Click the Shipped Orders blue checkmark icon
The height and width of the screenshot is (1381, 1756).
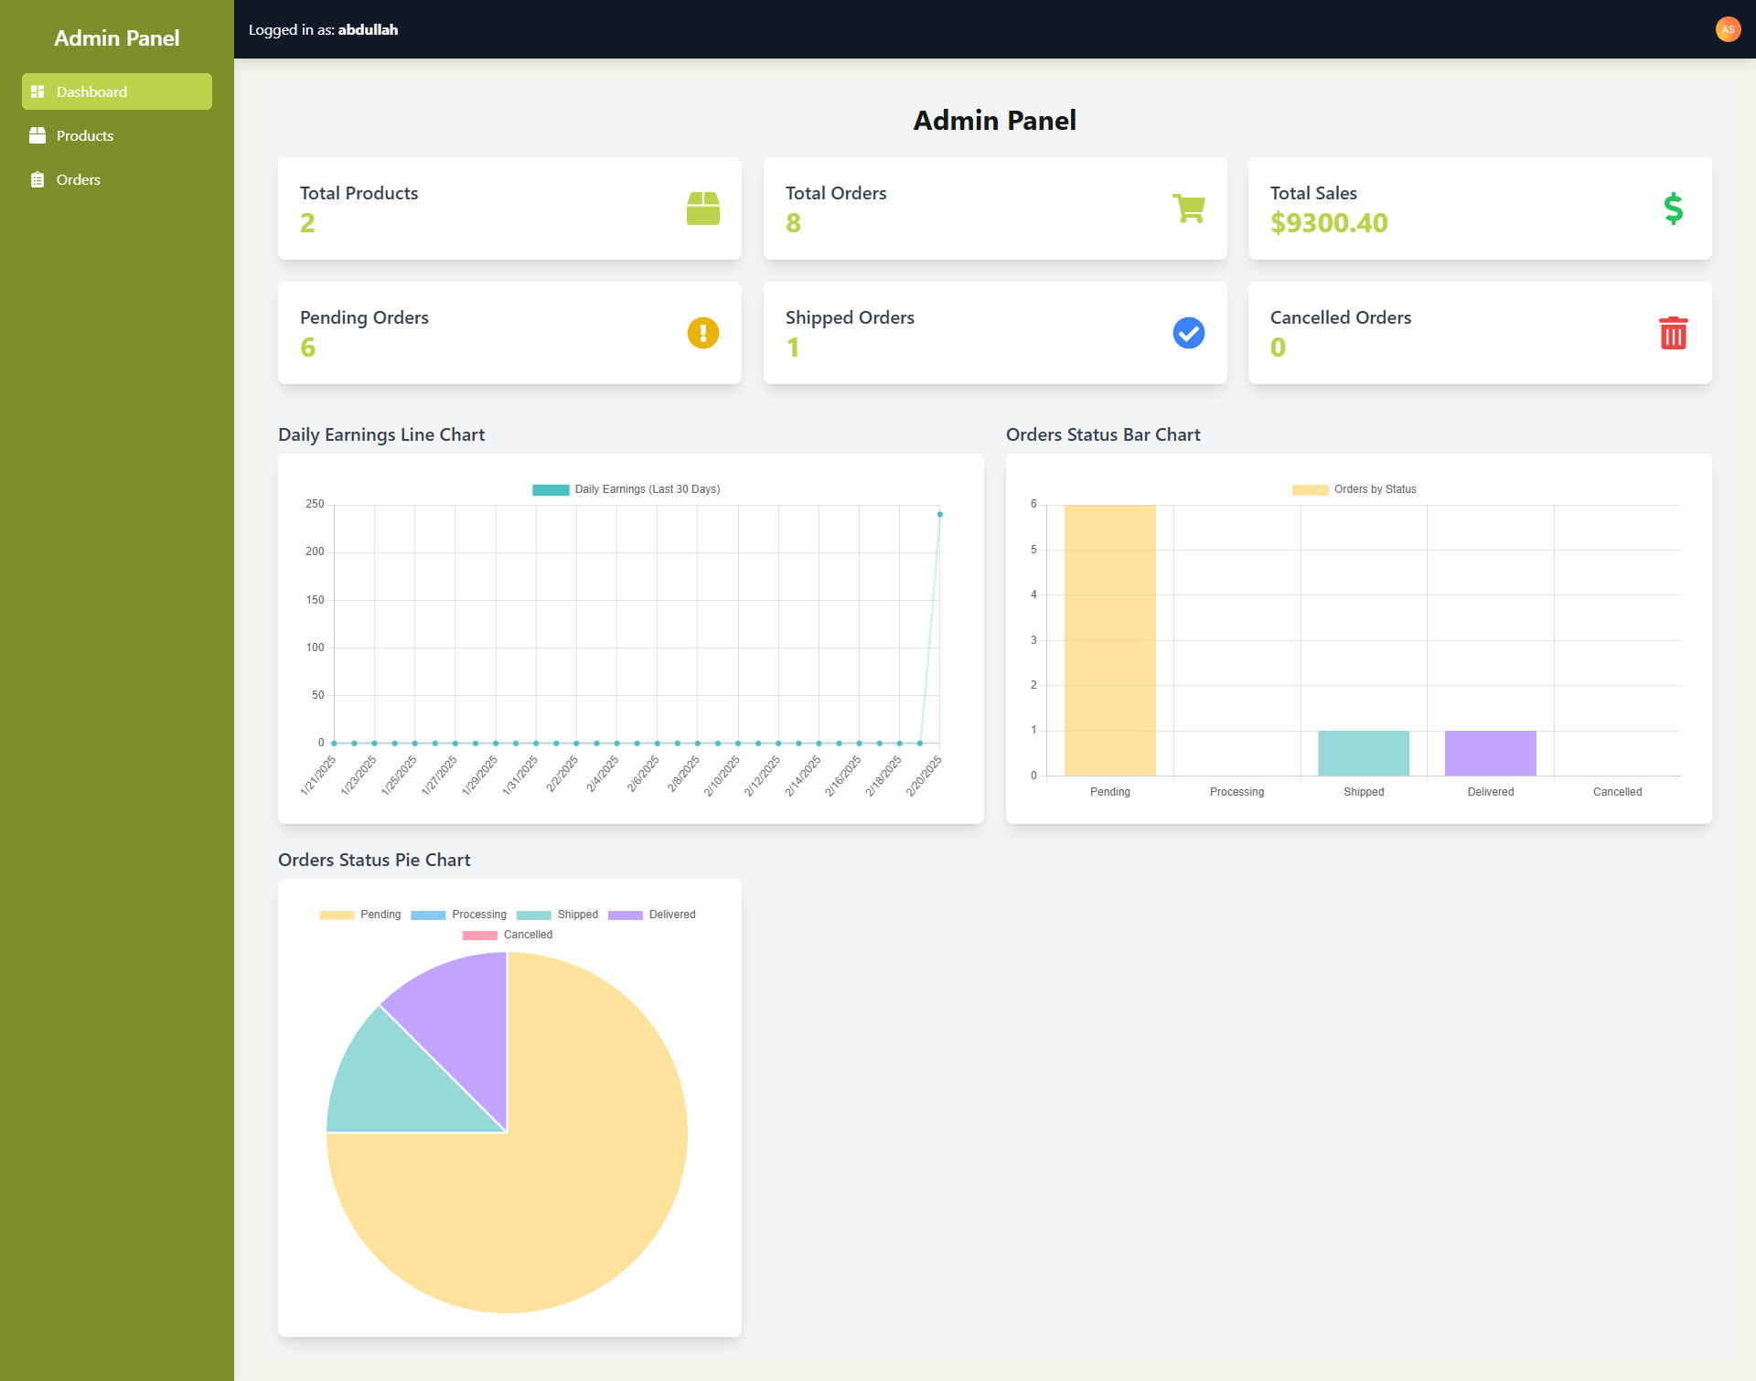(1188, 333)
